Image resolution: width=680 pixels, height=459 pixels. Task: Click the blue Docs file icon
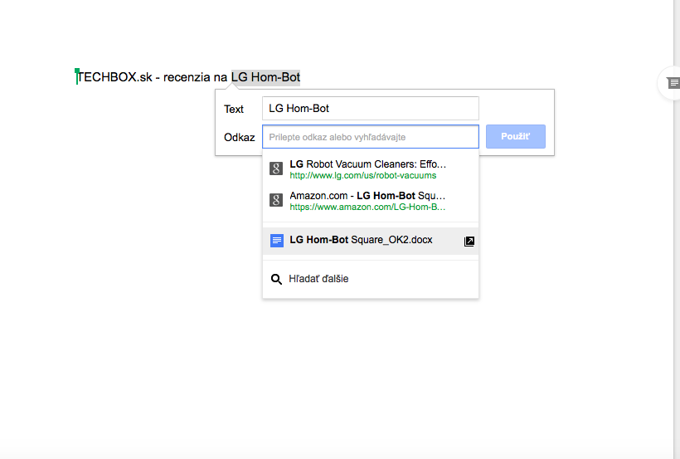277,240
